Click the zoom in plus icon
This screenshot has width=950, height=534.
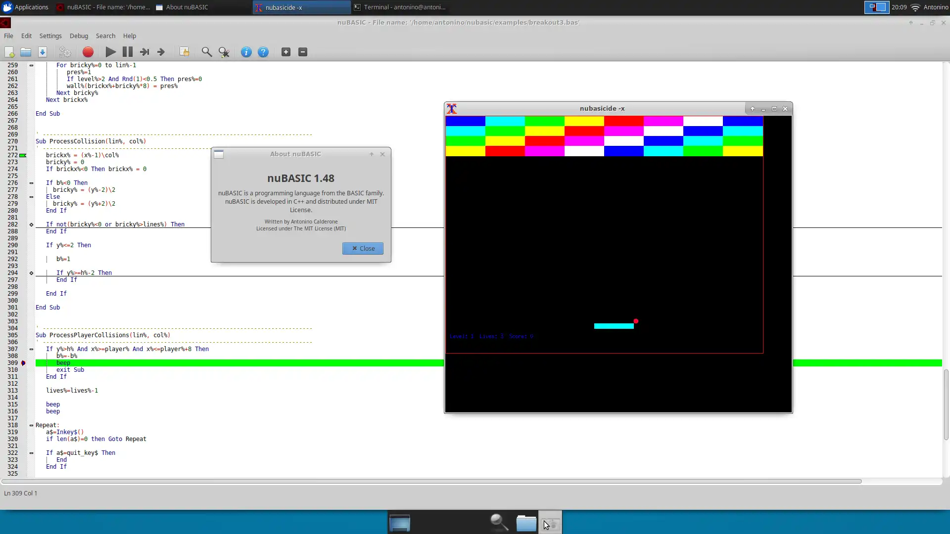(286, 52)
